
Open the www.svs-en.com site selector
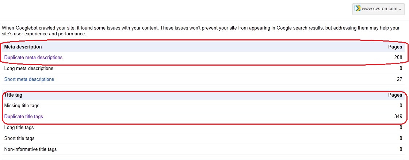point(378,9)
